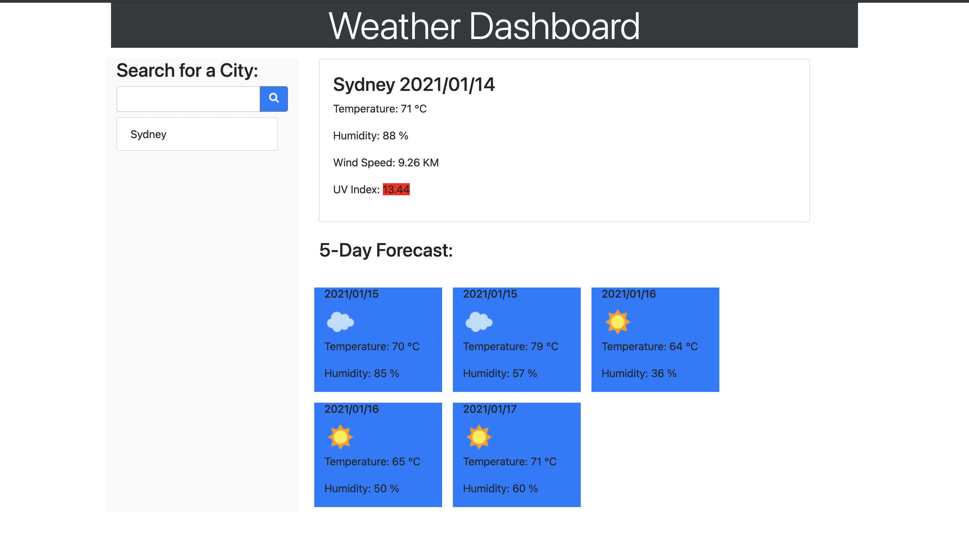Click the Humidity: 57 % forecast text
The height and width of the screenshot is (534, 969).
[500, 373]
